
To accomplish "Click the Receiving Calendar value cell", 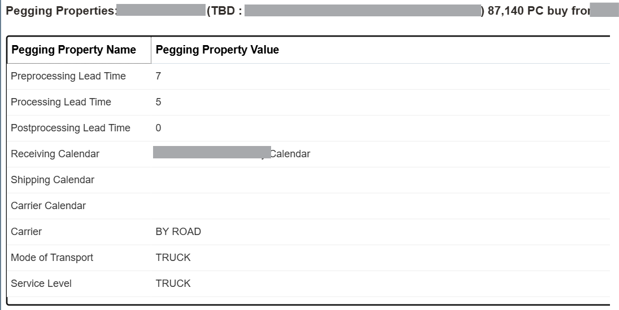I will tap(381, 154).
